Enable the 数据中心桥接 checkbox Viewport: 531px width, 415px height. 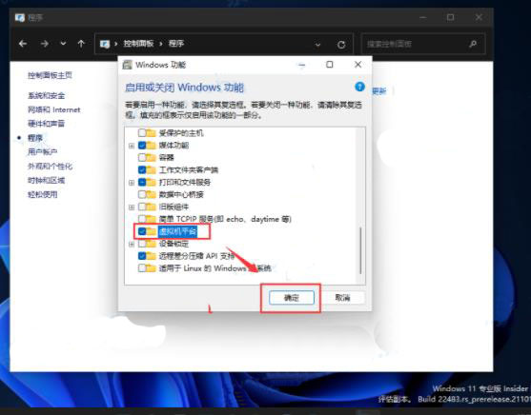[142, 194]
